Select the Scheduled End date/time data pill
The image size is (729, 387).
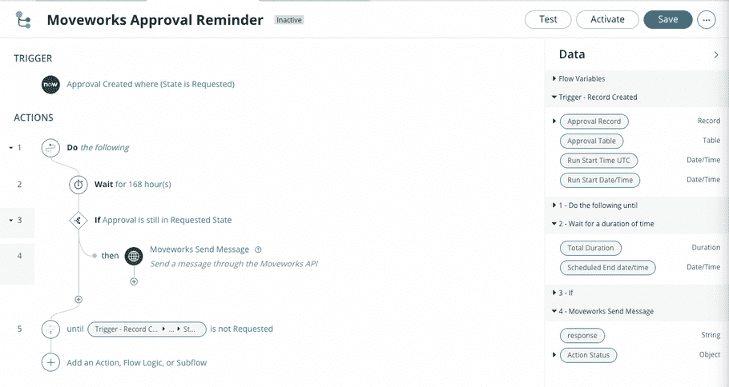[608, 268]
